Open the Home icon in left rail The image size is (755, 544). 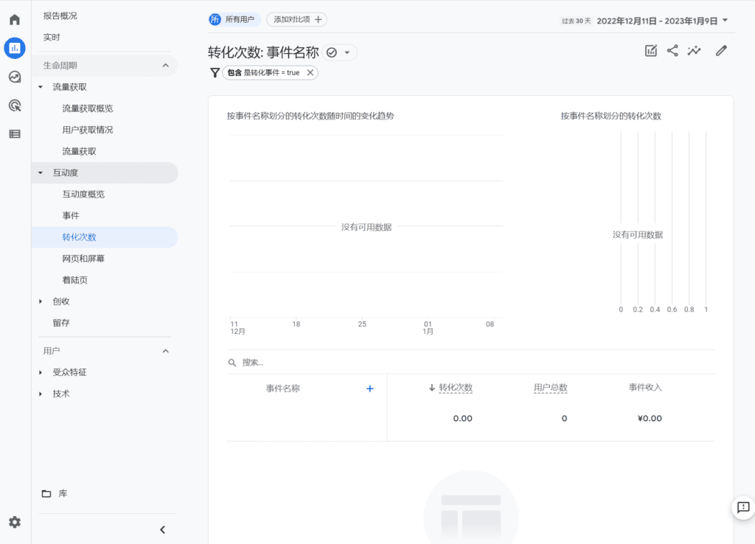(15, 19)
